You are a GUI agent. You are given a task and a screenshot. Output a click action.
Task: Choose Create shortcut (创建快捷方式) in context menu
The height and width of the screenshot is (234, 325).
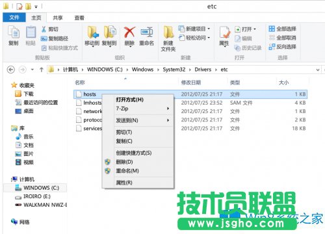click(138, 153)
